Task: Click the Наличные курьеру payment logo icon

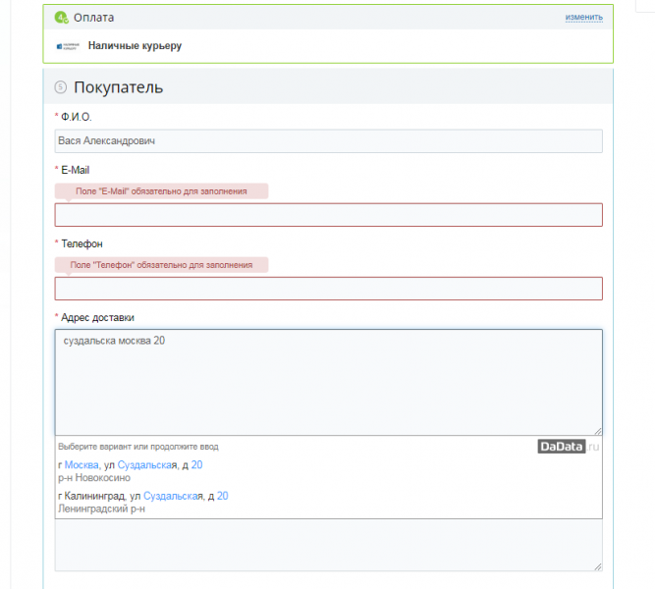Action: pos(68,46)
